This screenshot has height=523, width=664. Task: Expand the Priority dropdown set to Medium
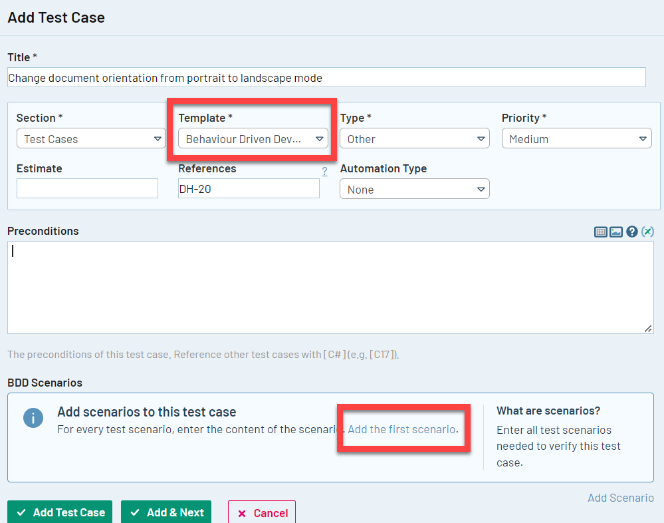coord(576,139)
